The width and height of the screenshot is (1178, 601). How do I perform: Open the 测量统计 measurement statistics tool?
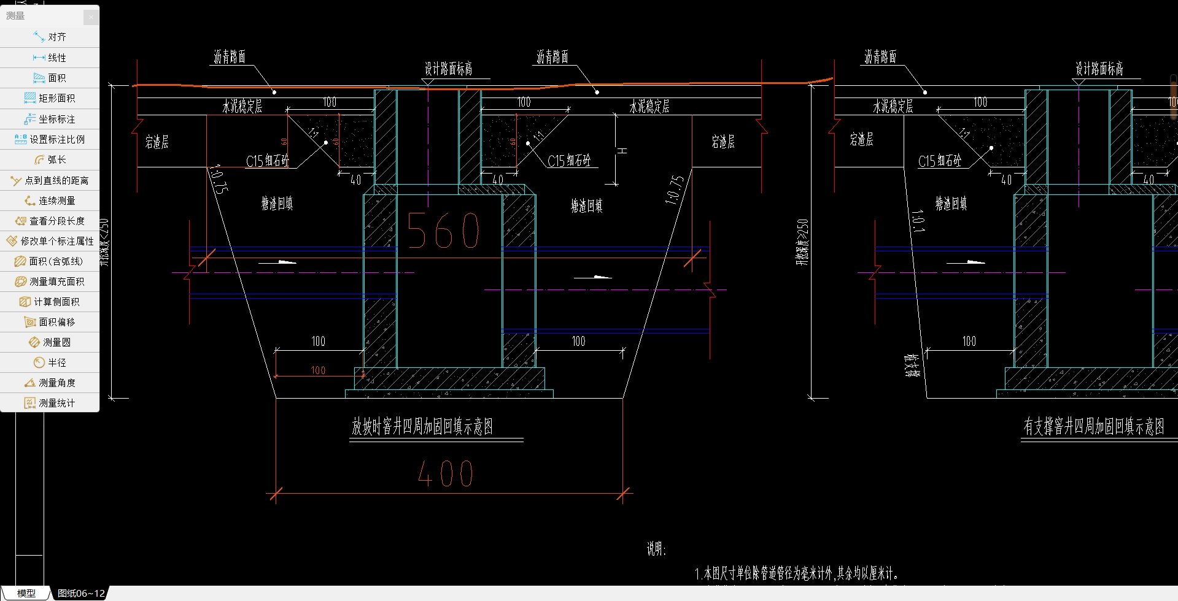[x=50, y=403]
